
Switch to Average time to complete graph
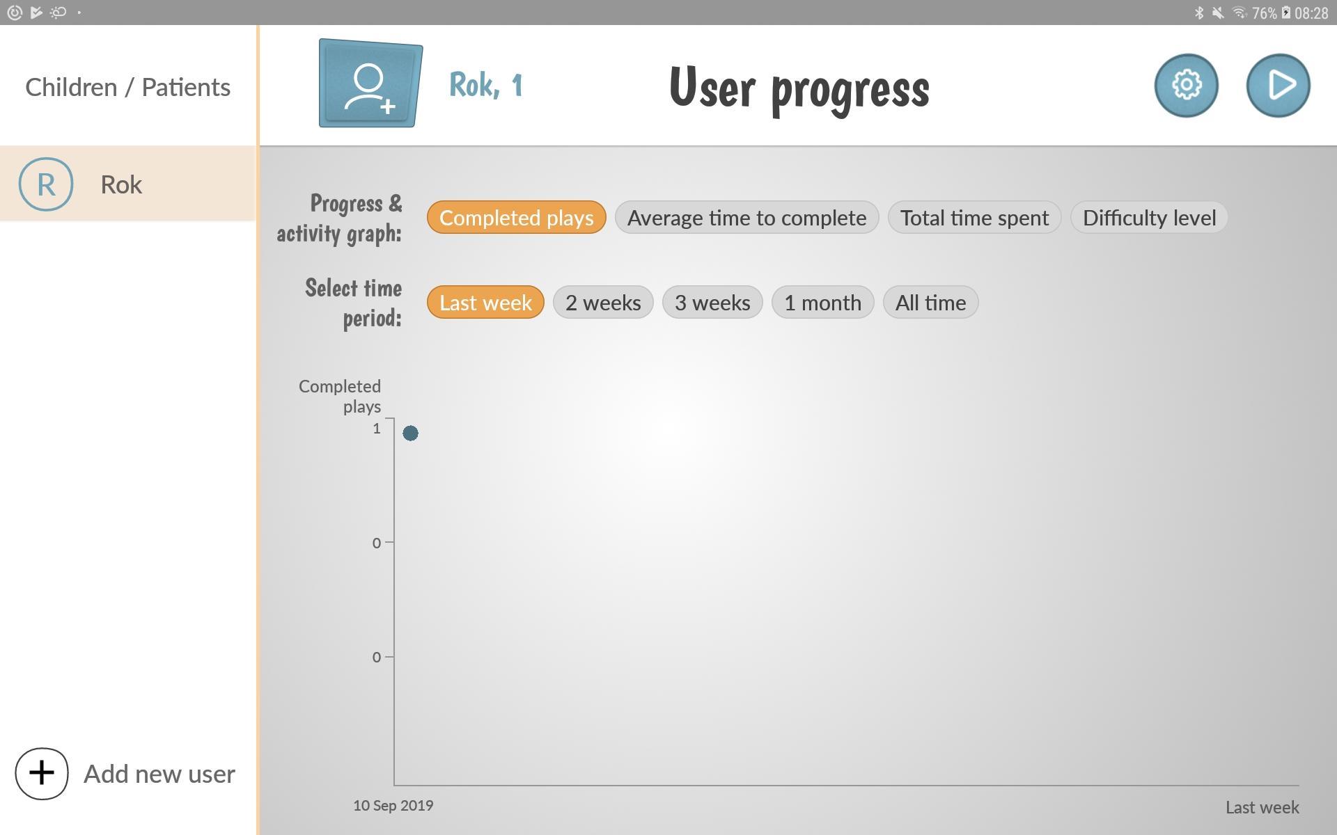(747, 216)
